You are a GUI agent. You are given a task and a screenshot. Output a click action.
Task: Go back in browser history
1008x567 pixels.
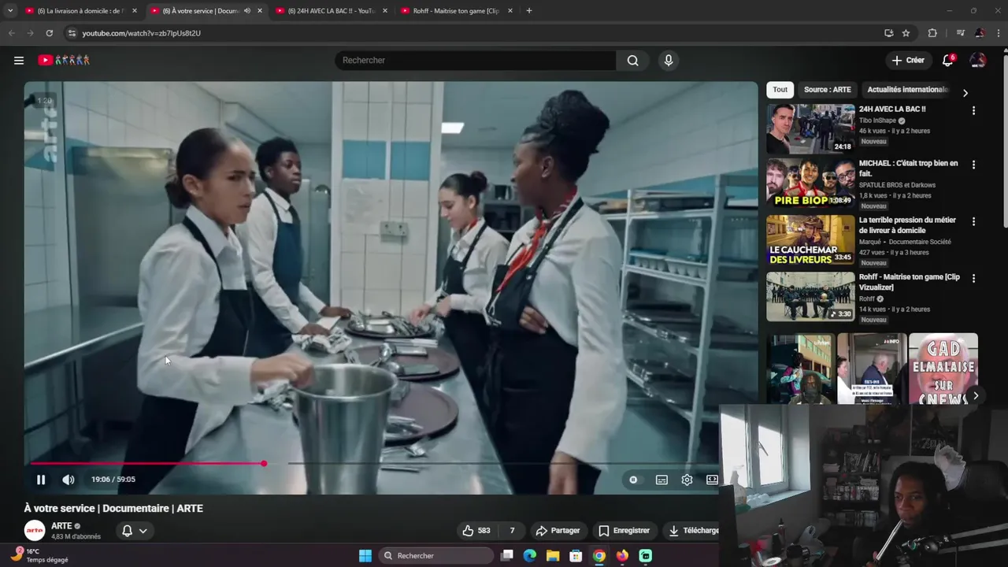pyautogui.click(x=12, y=33)
